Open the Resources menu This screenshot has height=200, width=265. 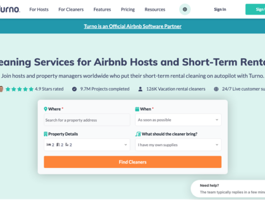pyautogui.click(x=155, y=9)
